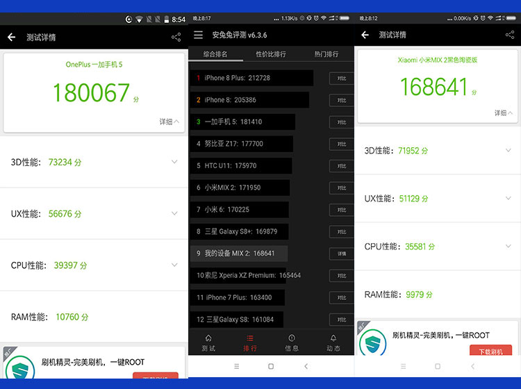Select iPhone 7 Plus: 163400 row
Image resolution: width=521 pixels, height=389 pixels.
[x=238, y=297]
